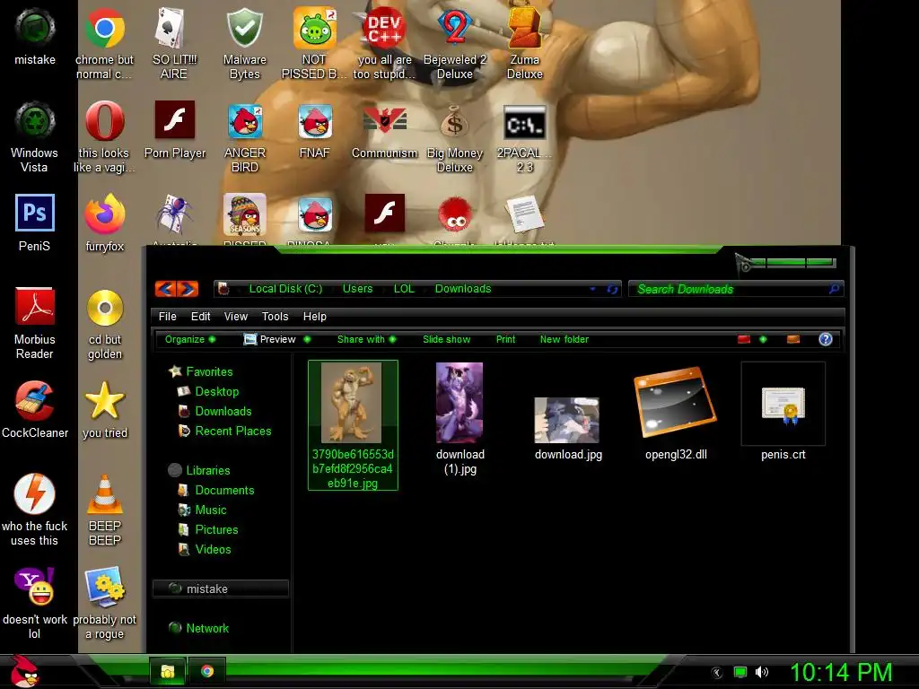The image size is (919, 689).
Task: Open the Edit menu
Action: pos(200,317)
